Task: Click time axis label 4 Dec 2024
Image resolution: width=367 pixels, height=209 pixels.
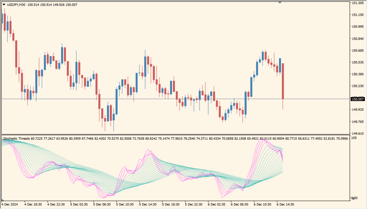Action: [x=10, y=204]
